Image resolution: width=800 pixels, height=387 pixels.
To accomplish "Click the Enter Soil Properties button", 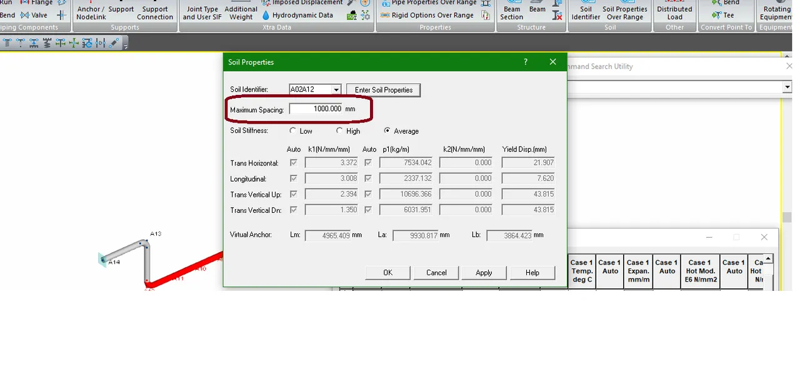I will 384,90.
